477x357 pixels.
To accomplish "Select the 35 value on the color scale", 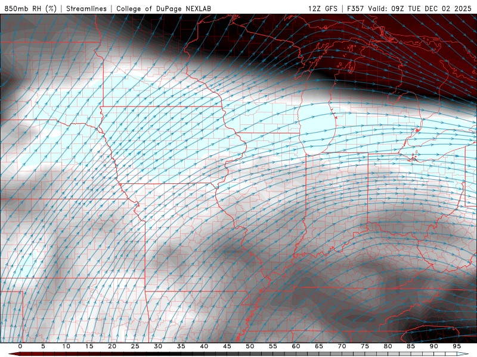I will [181, 346].
